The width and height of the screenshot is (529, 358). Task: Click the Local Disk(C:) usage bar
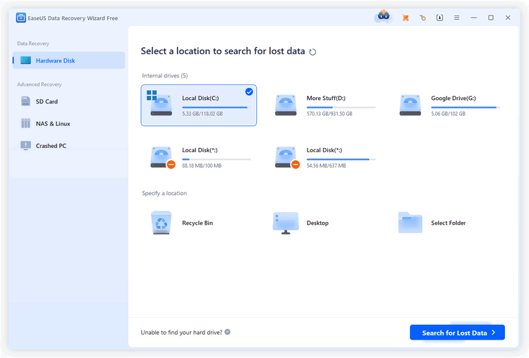[217, 107]
